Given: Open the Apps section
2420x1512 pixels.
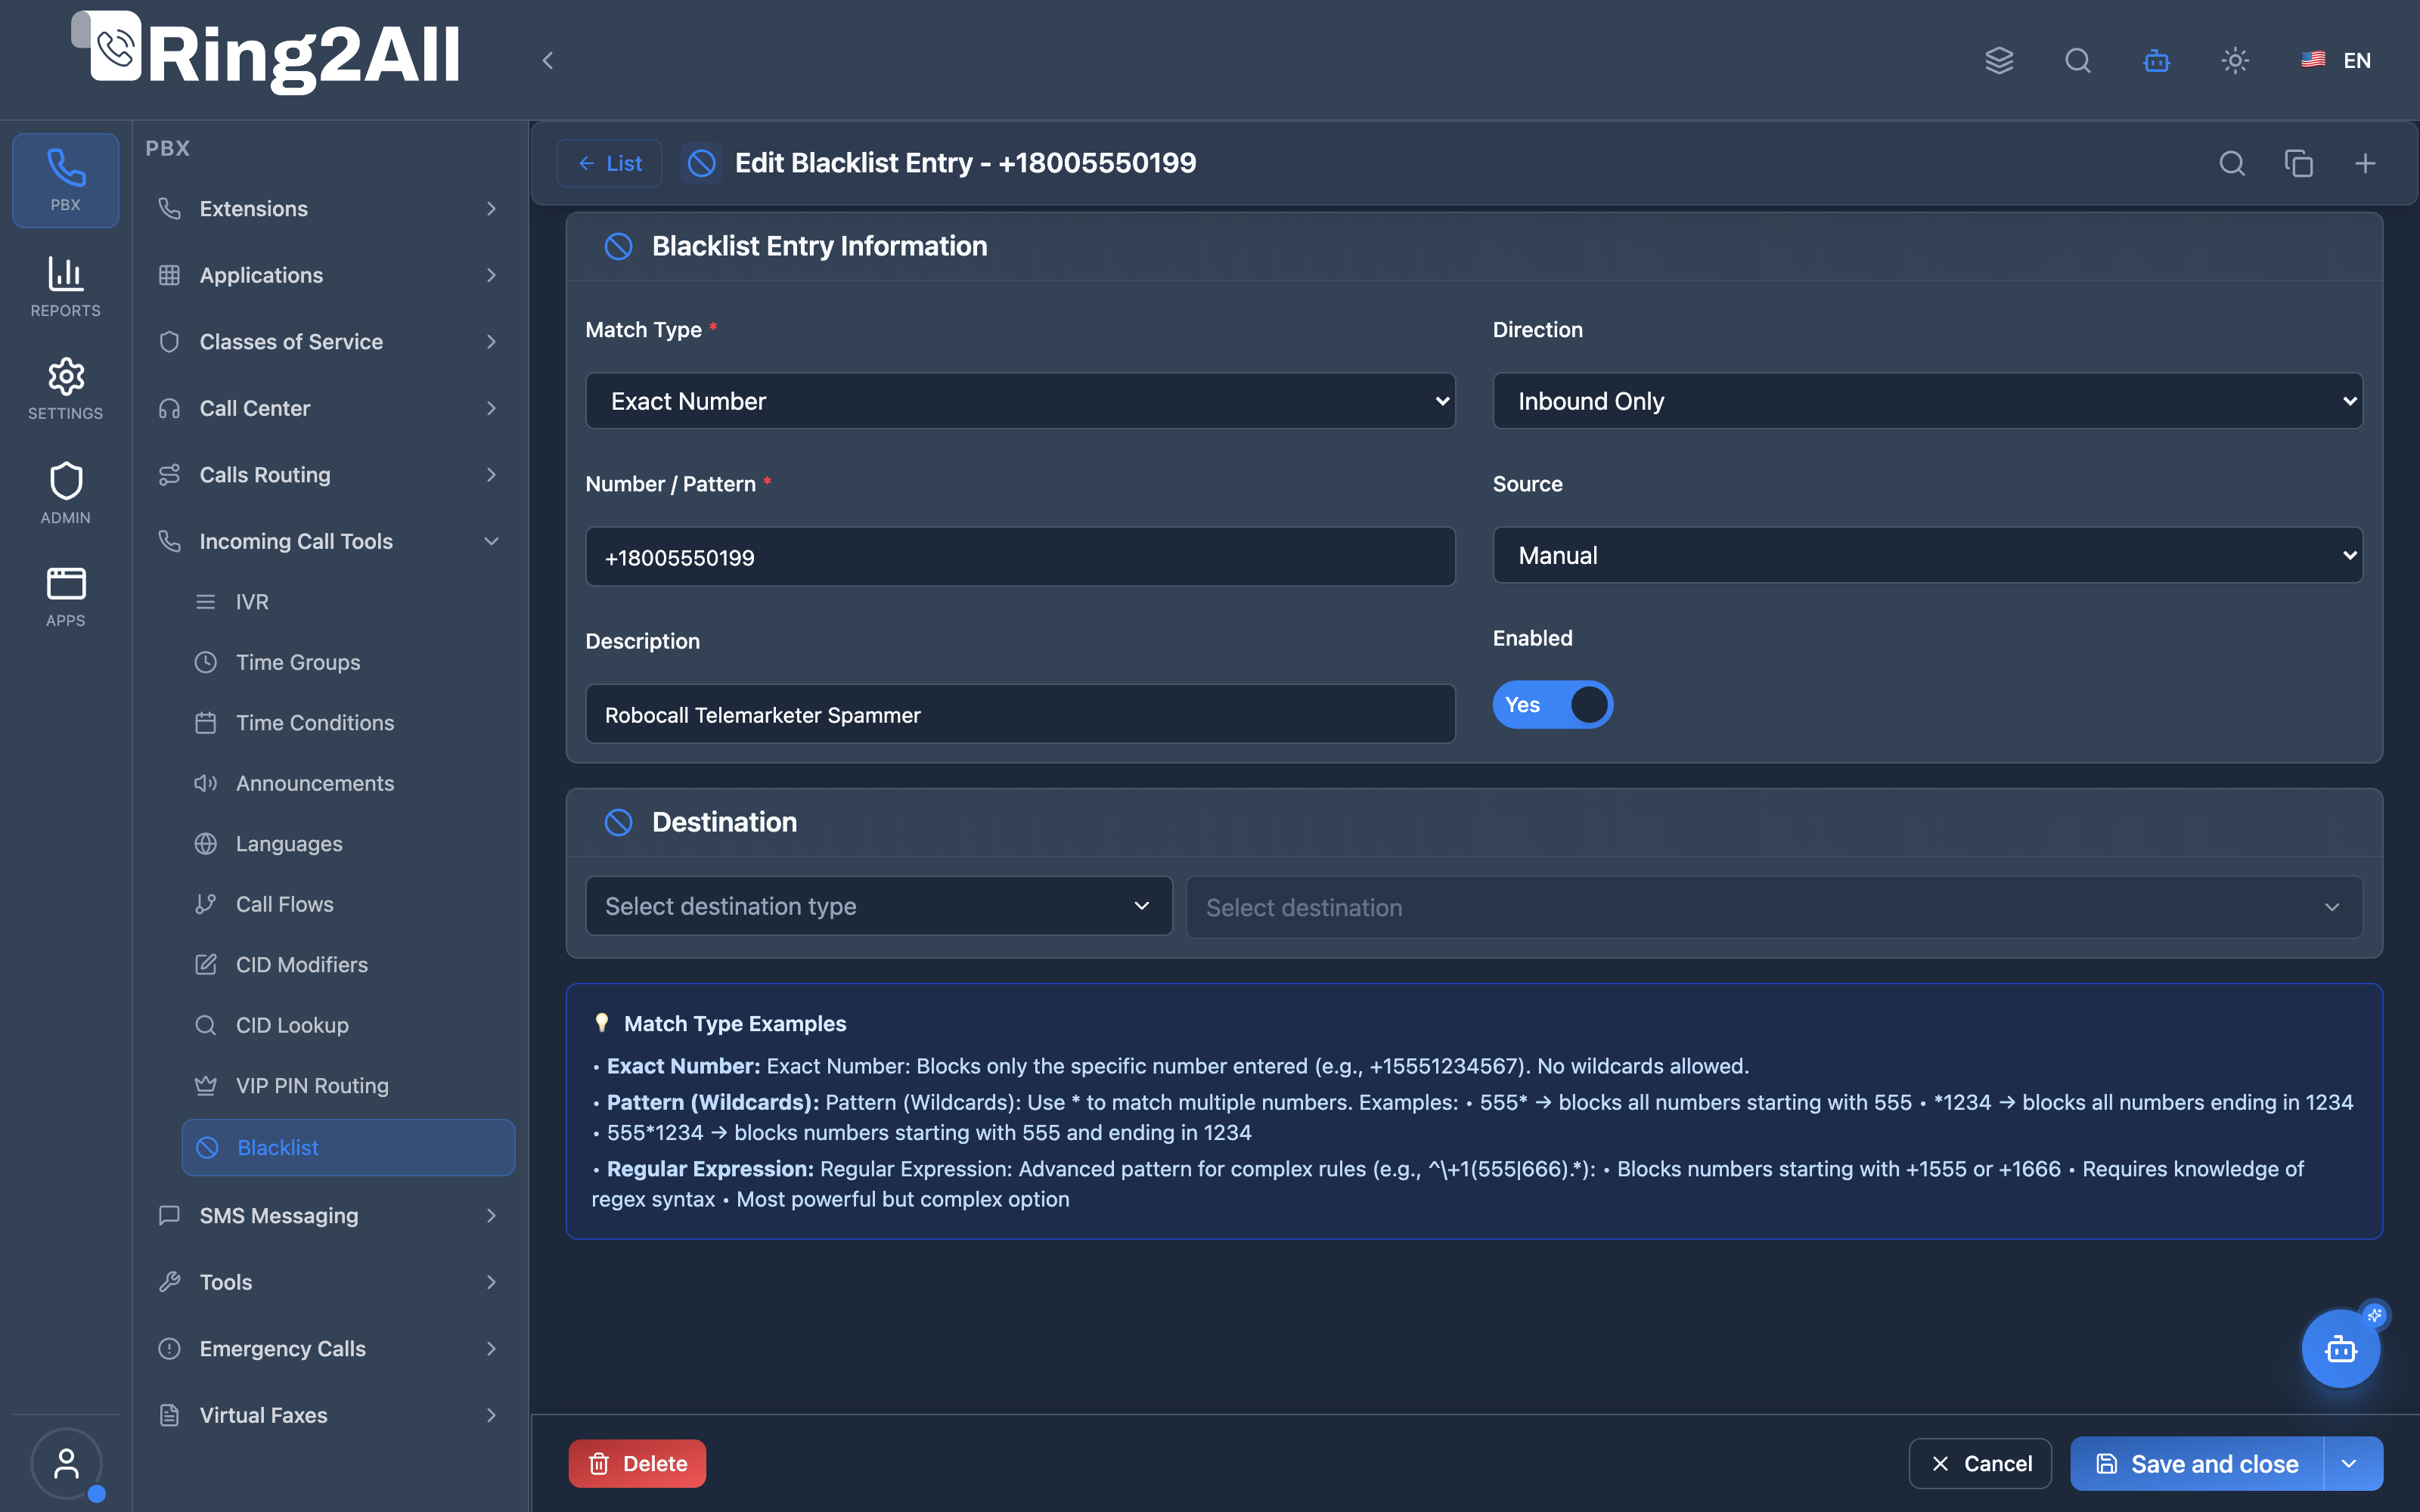Looking at the screenshot, I should (65, 597).
